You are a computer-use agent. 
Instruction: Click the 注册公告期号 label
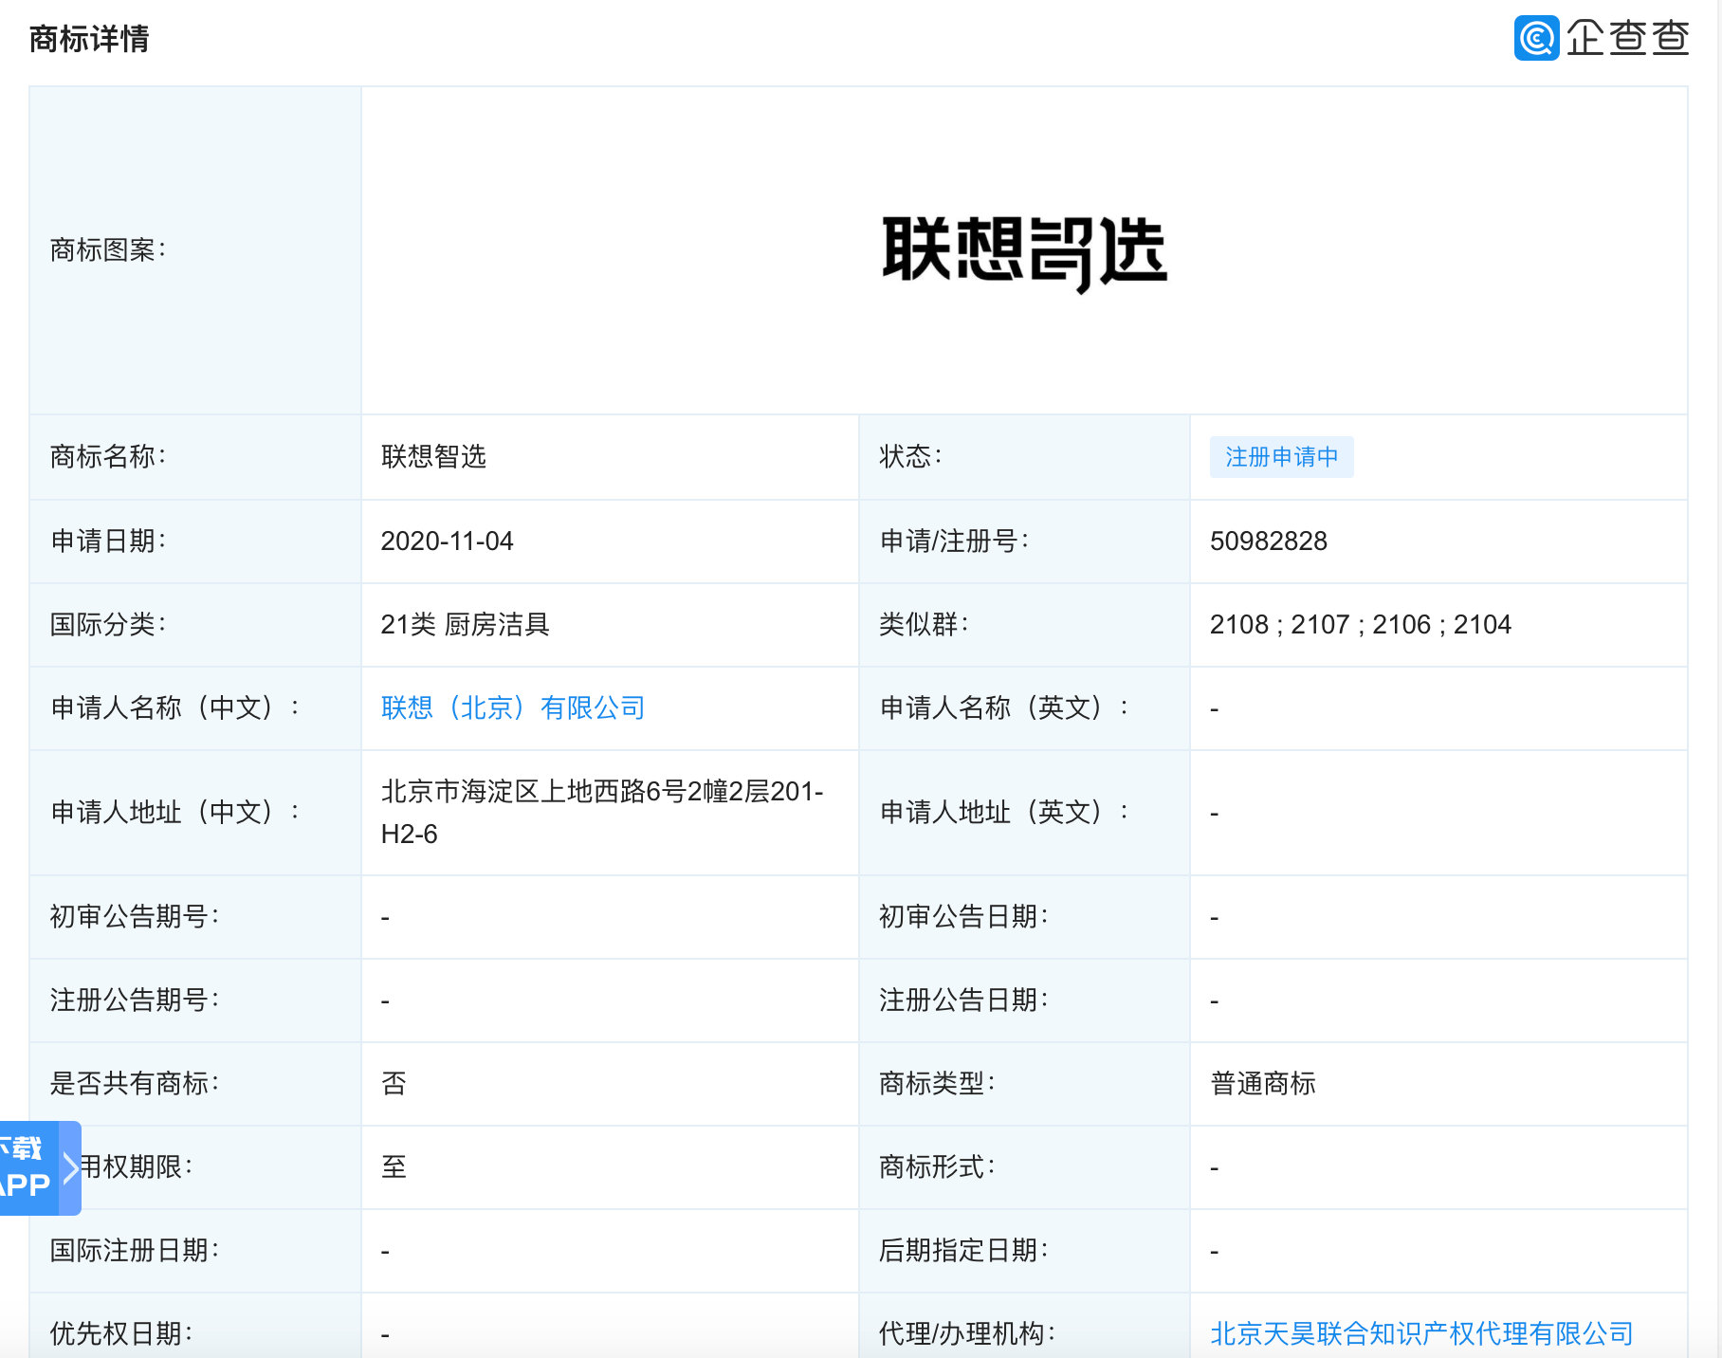click(134, 1000)
